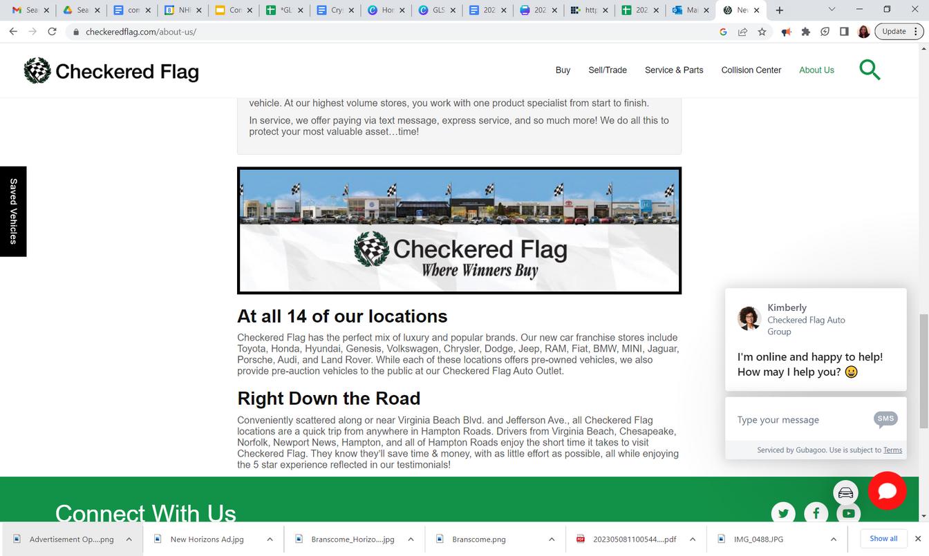Click the 'Right Down the Road' heading

pyautogui.click(x=329, y=399)
